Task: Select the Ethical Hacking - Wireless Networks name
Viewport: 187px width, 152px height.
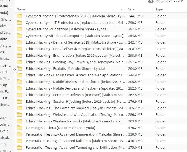Action: tap(74, 121)
